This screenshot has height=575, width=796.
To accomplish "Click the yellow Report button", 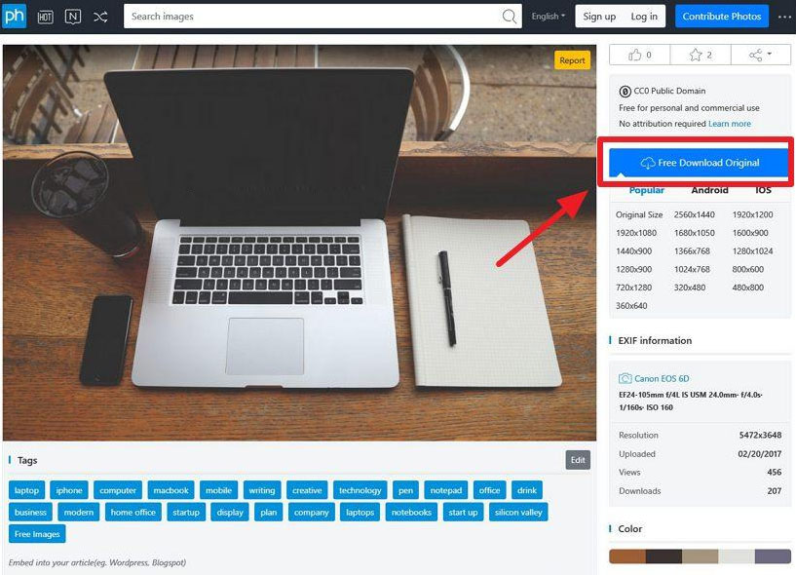I will 572,60.
